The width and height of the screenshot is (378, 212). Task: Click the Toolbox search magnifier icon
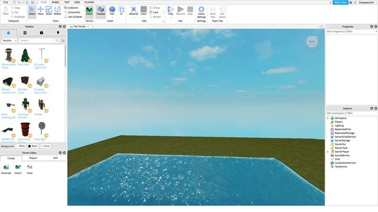coord(58,41)
